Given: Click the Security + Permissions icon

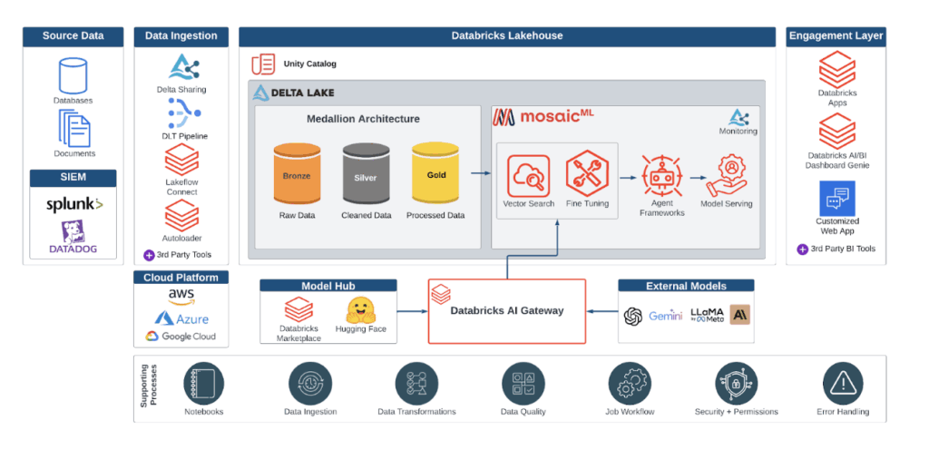Looking at the screenshot, I should pyautogui.click(x=735, y=383).
